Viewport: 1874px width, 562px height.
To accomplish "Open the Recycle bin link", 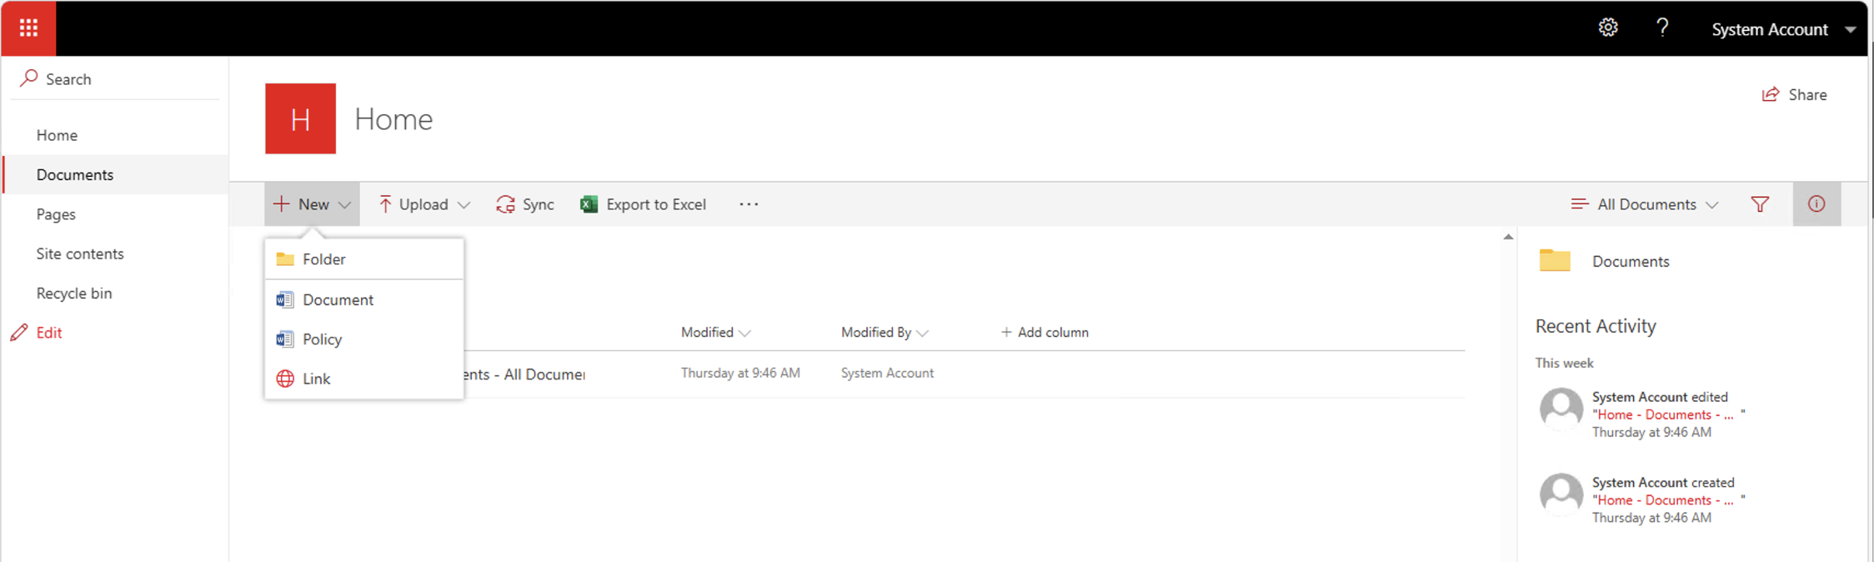I will (x=74, y=293).
